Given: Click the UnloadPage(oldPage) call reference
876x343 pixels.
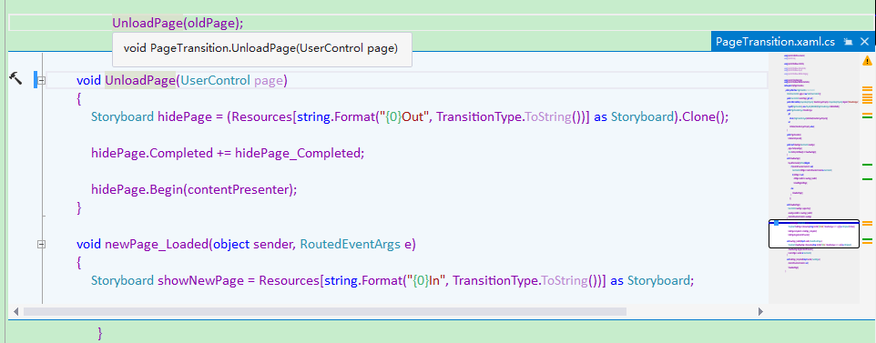Looking at the screenshot, I should pos(178,23).
